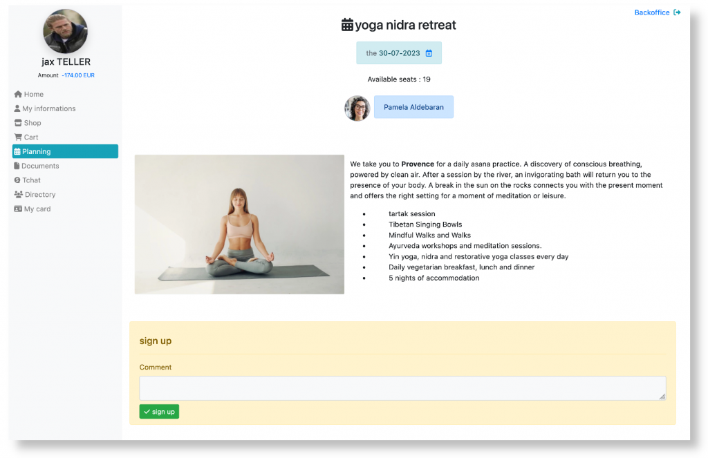Click the add-to-calendar icon beside the date

(x=429, y=53)
